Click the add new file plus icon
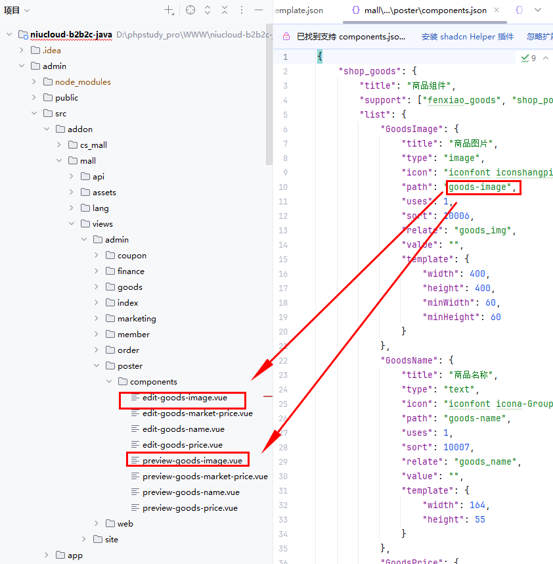The image size is (553, 564). coord(169,10)
